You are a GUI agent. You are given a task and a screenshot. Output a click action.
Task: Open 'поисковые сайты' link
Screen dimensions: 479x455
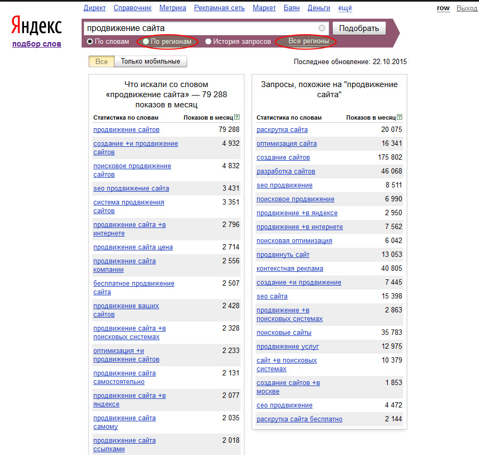(284, 333)
